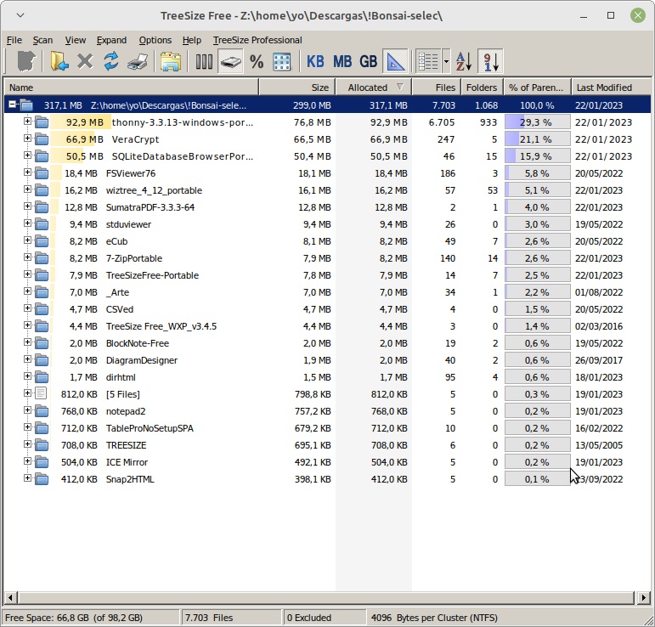Click the Print report icon
Image resolution: width=655 pixels, height=627 pixels.
[x=137, y=61]
